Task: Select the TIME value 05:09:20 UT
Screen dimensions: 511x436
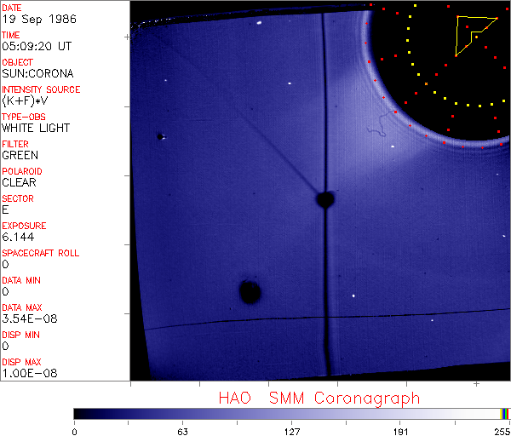Action: [35, 47]
